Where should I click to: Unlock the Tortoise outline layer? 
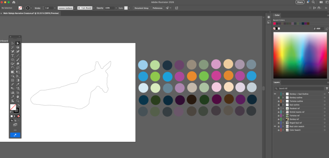pos(278,101)
